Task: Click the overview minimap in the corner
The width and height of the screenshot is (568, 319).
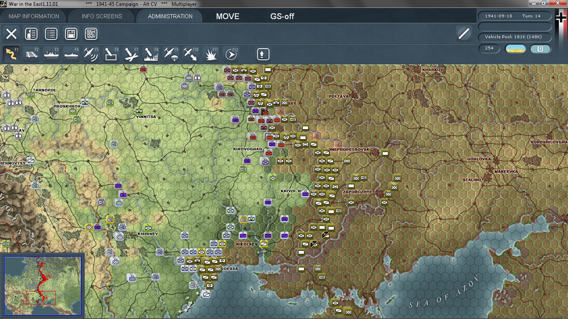Action: pos(43,286)
